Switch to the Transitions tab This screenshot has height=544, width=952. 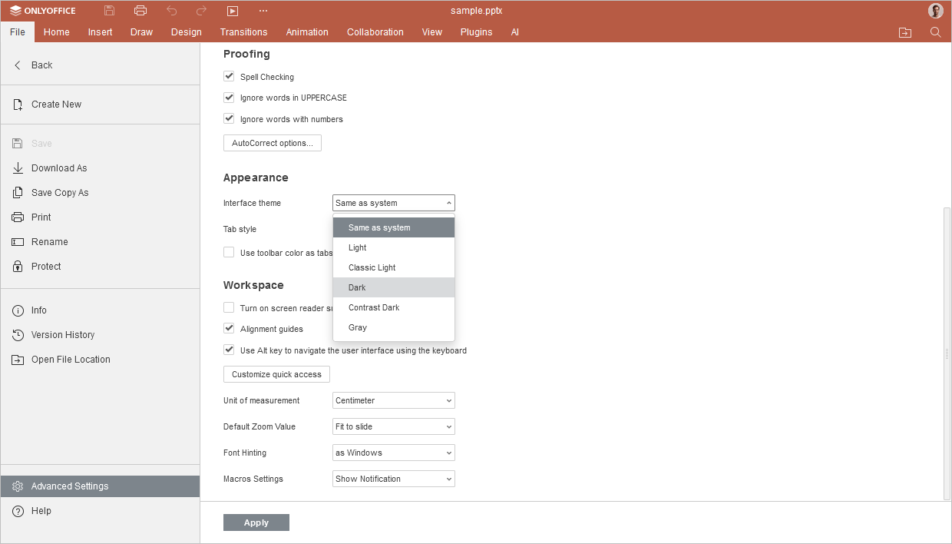pos(243,32)
